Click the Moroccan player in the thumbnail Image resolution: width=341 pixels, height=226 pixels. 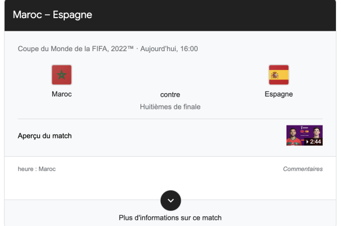(294, 136)
